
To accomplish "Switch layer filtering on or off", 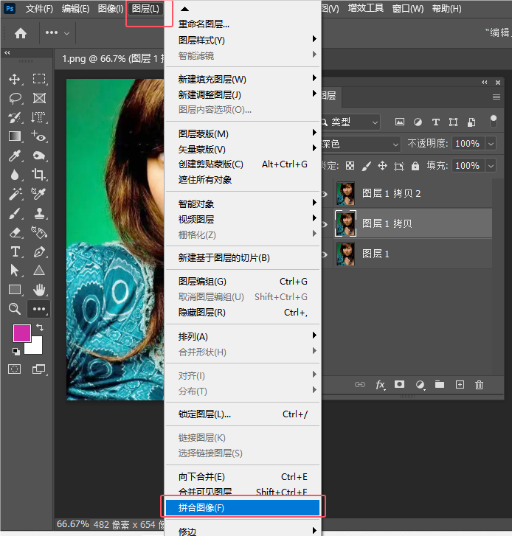I will point(494,122).
